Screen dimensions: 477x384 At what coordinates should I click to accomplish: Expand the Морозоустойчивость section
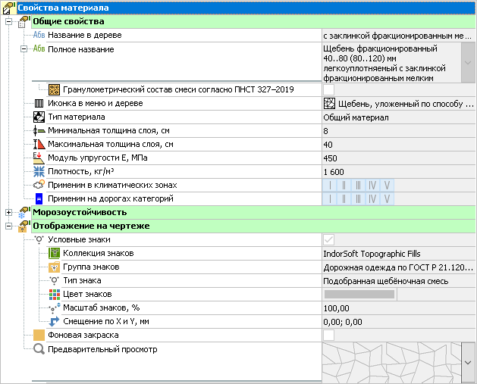coord(9,212)
